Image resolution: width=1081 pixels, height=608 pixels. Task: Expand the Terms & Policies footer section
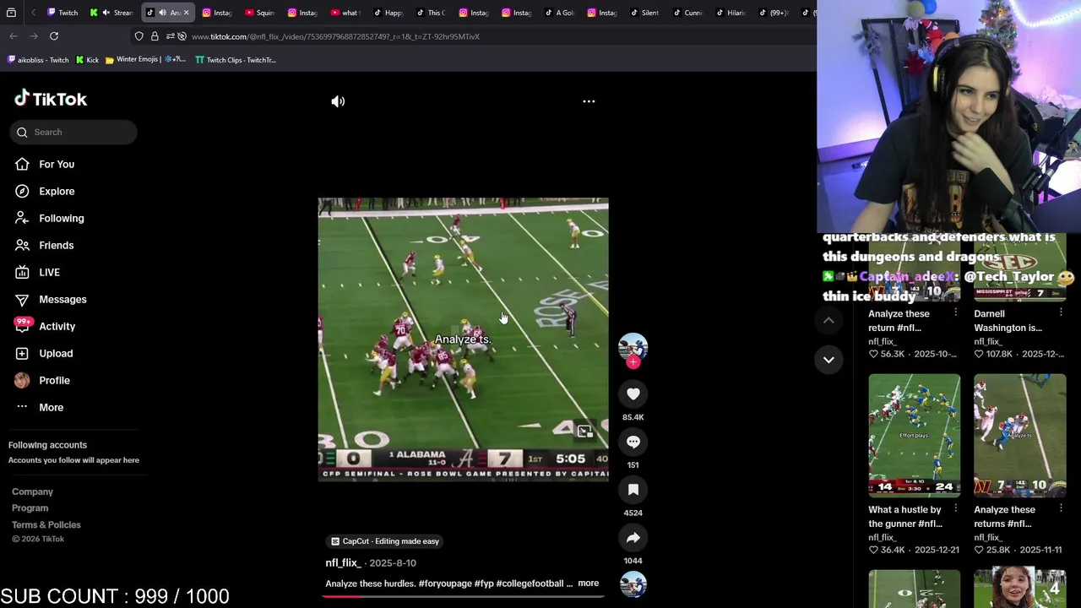coord(46,525)
